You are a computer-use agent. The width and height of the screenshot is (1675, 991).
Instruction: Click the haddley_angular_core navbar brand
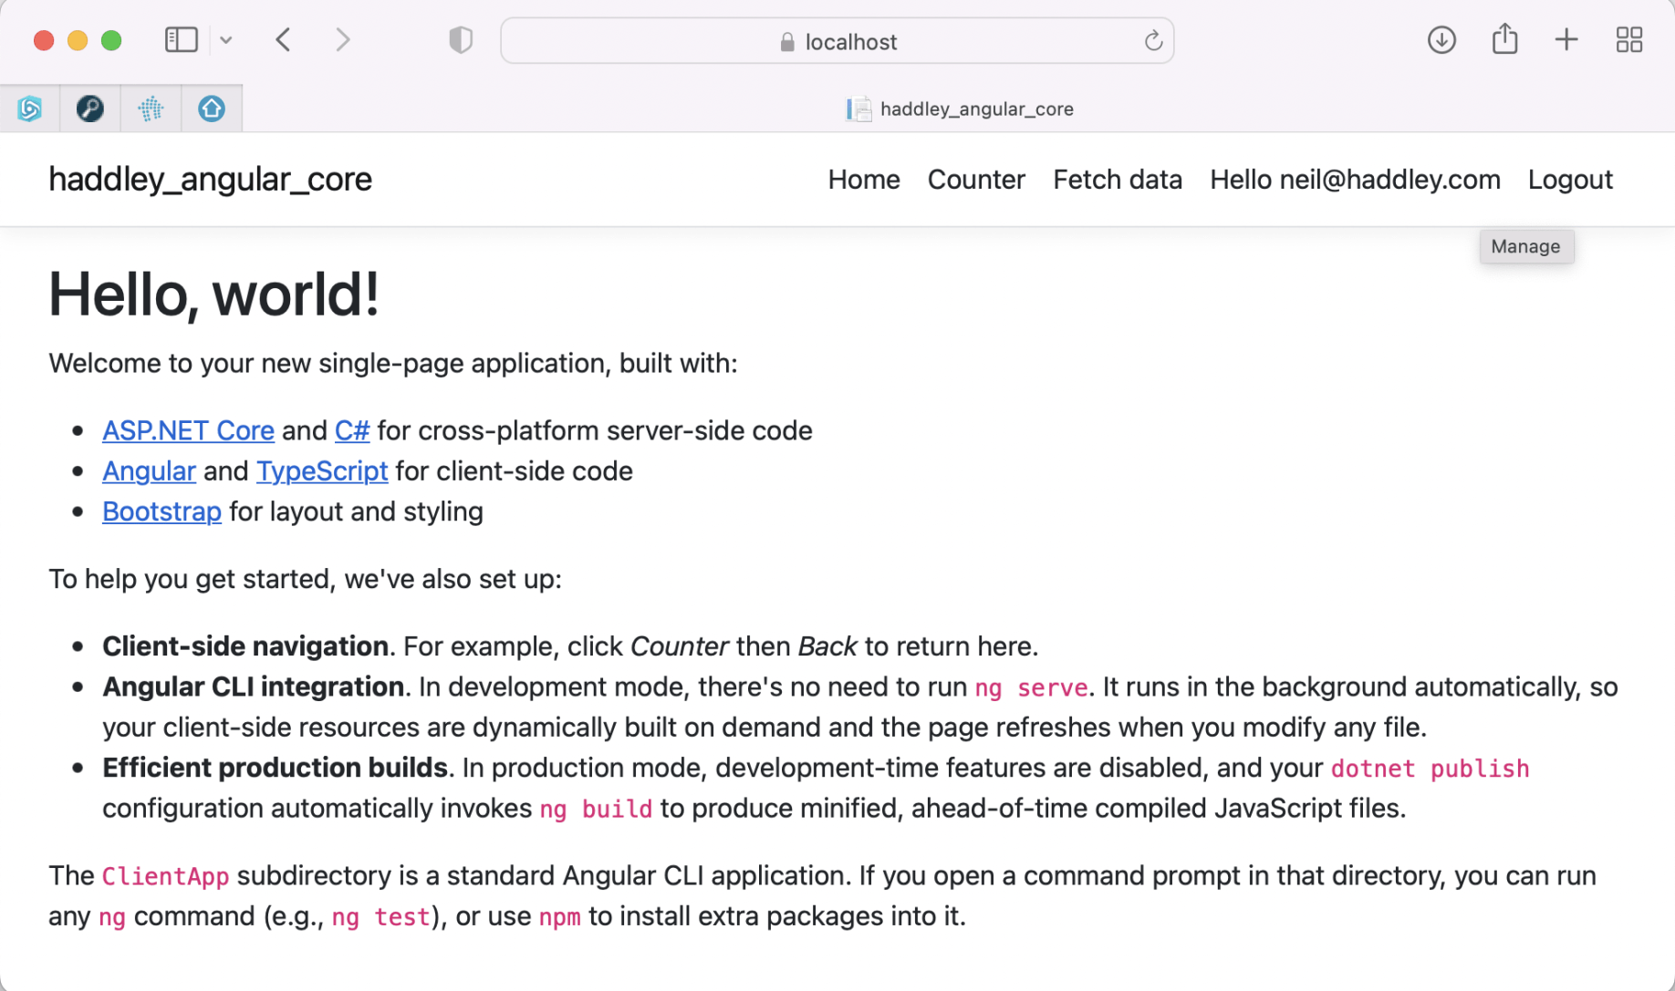pos(210,180)
